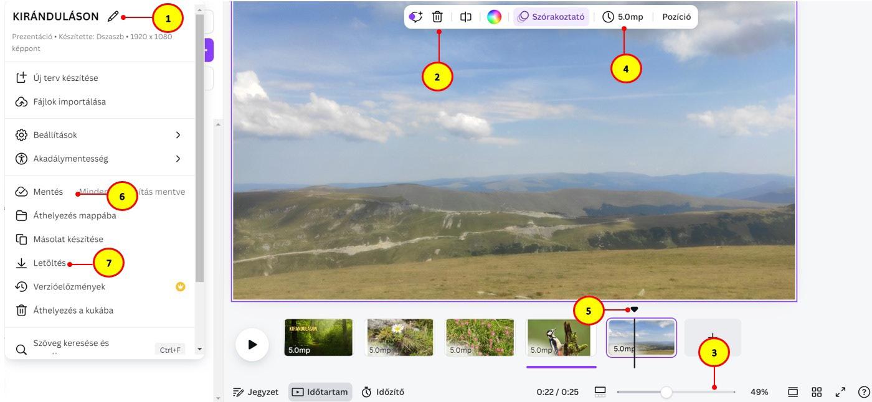The width and height of the screenshot is (872, 402).
Task: Toggle the Időtartam timeline view
Action: (320, 392)
